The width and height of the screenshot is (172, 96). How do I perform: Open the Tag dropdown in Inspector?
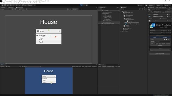click(x=157, y=12)
